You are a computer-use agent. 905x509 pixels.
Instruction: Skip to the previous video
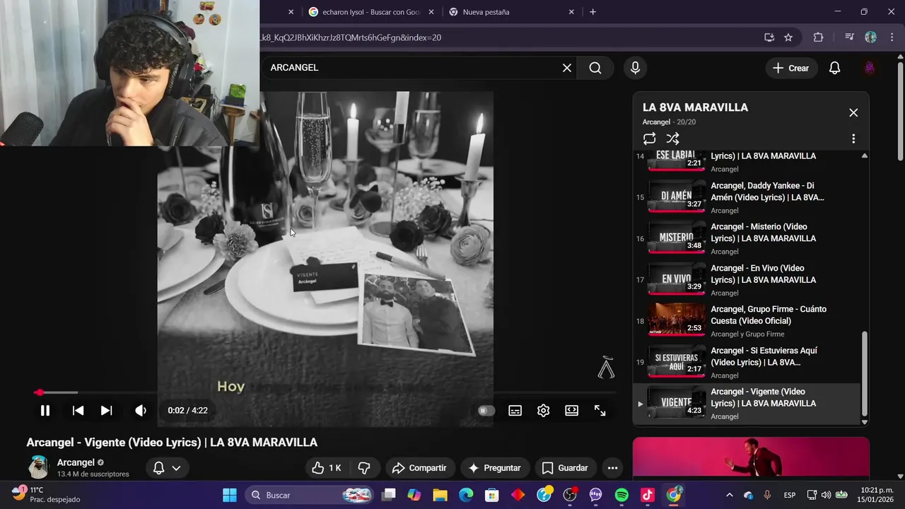pos(78,410)
